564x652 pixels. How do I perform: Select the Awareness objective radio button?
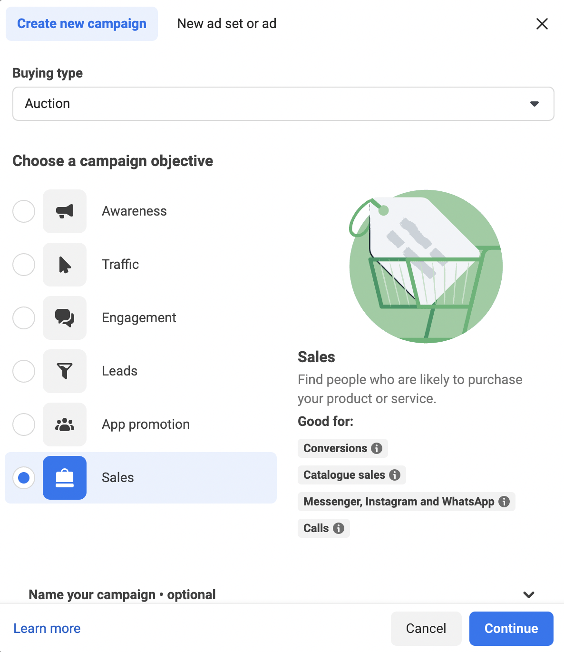[23, 211]
